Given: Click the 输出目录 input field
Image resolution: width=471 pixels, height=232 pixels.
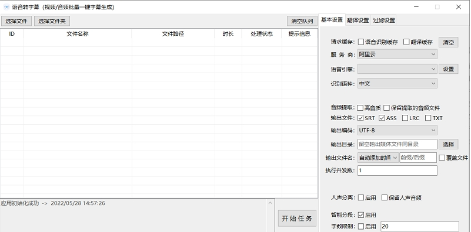Looking at the screenshot, I should tap(397, 144).
